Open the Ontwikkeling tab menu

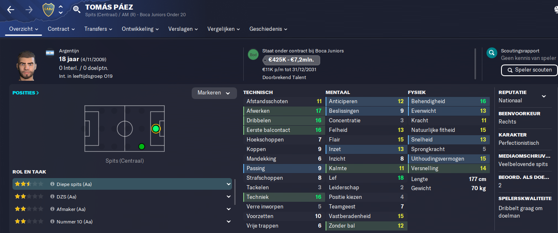[x=141, y=29]
